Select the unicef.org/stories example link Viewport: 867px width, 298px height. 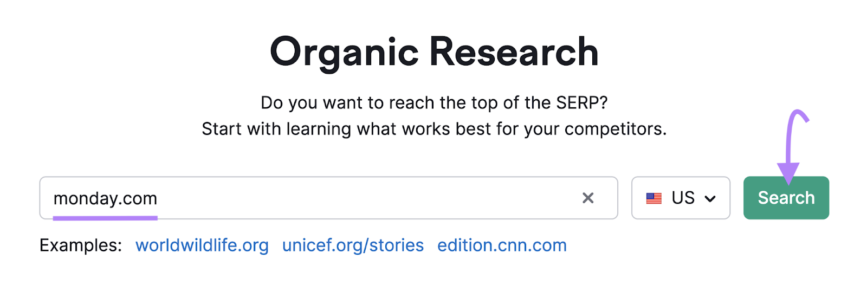point(353,245)
